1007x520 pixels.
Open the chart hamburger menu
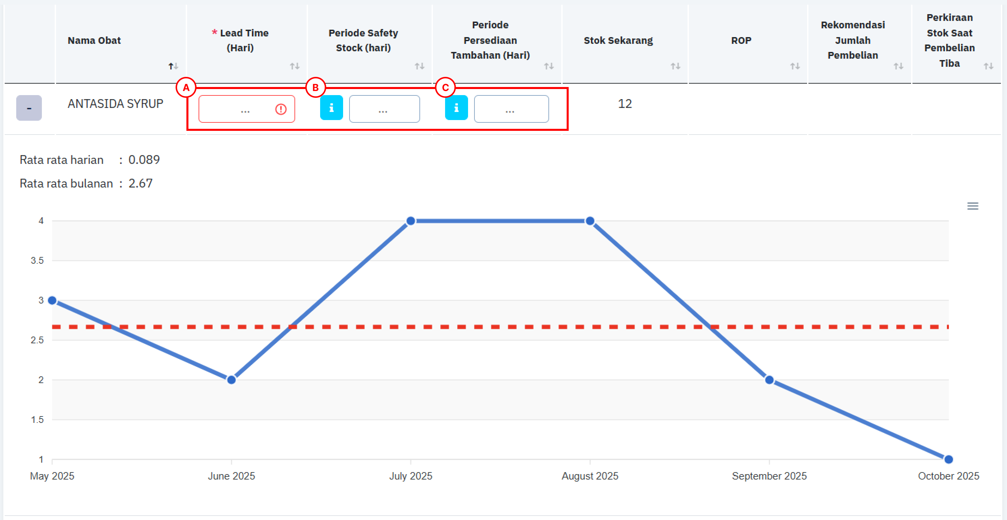973,206
